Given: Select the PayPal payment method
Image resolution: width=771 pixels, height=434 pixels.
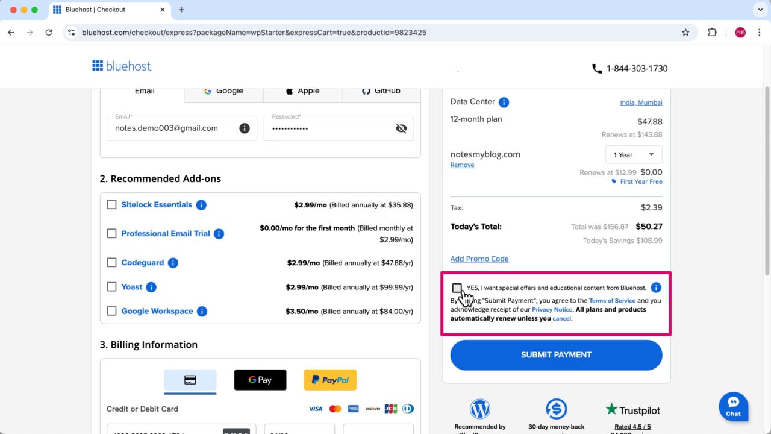Looking at the screenshot, I should click(x=330, y=380).
